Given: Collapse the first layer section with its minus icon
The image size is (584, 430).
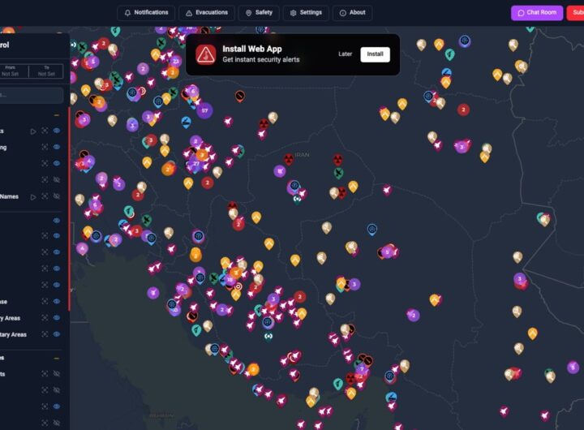Looking at the screenshot, I should [56, 115].
